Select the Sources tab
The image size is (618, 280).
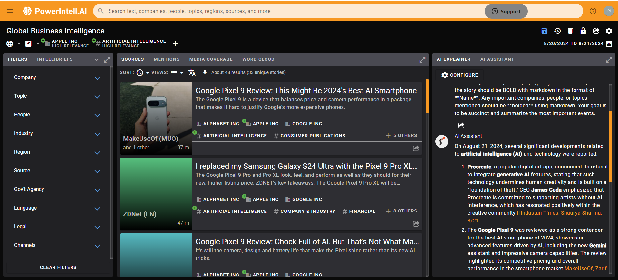pyautogui.click(x=133, y=59)
